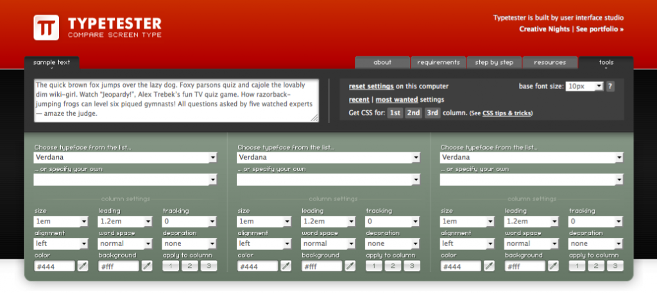Open first column leading dropdown
The image size is (657, 294).
[x=125, y=222]
